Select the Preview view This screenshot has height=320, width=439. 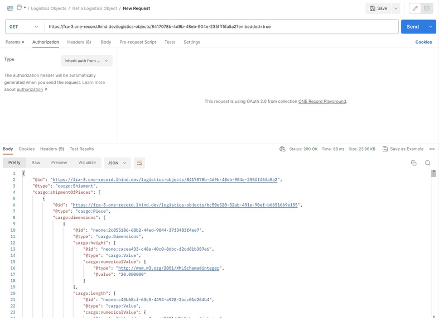pos(59,163)
